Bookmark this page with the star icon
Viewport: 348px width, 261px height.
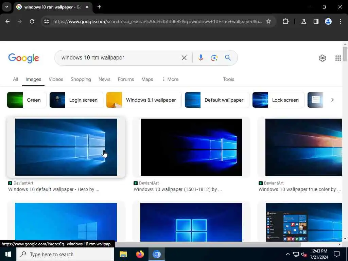pyautogui.click(x=268, y=21)
